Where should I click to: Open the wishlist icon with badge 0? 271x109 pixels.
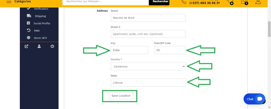[230, 2]
